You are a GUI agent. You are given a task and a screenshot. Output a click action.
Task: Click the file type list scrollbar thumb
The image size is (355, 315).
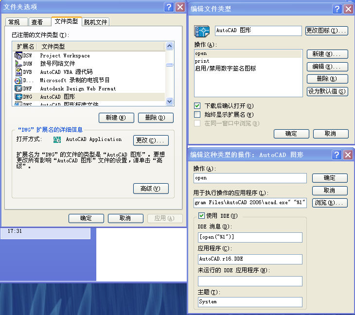[x=170, y=65]
